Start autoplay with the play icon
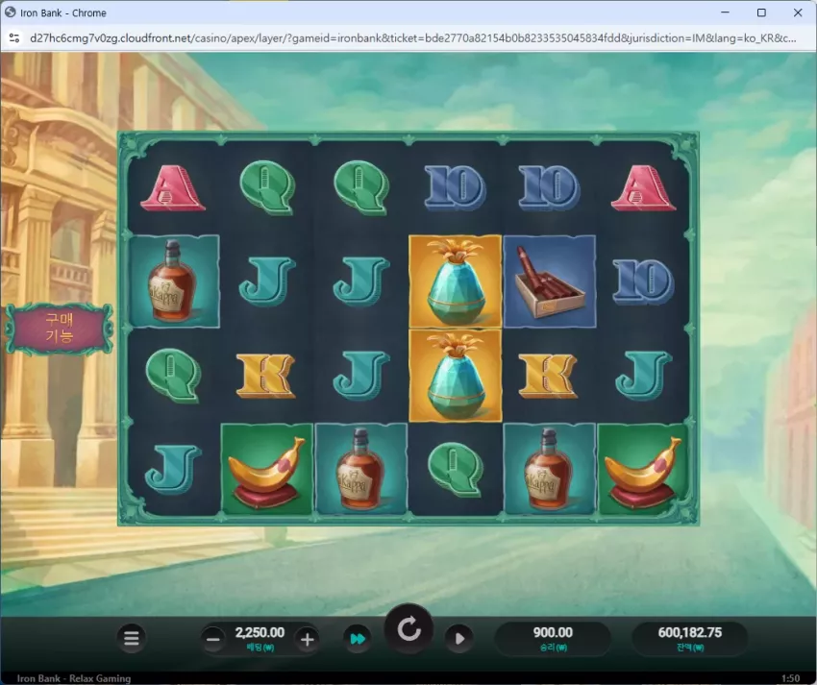 459,639
